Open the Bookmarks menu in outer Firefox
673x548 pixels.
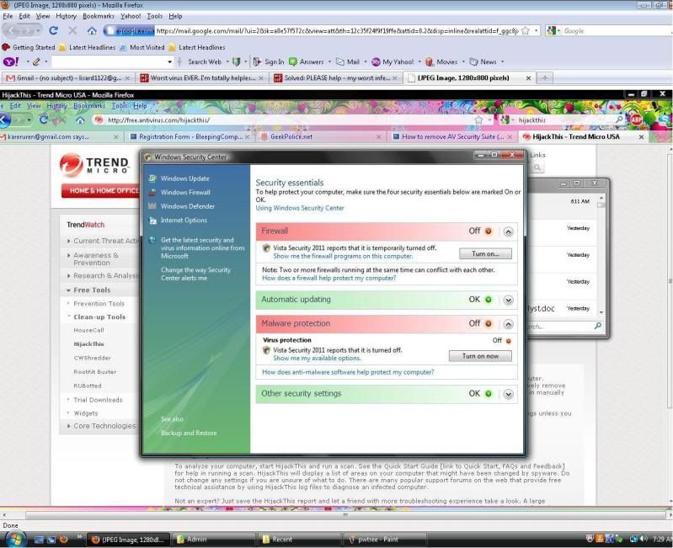click(x=99, y=16)
